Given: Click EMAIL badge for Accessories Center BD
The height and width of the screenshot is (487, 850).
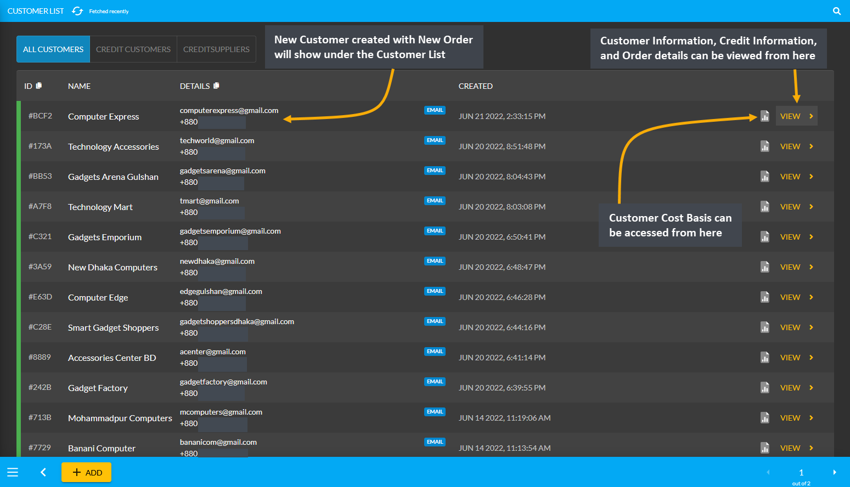Looking at the screenshot, I should [x=435, y=352].
